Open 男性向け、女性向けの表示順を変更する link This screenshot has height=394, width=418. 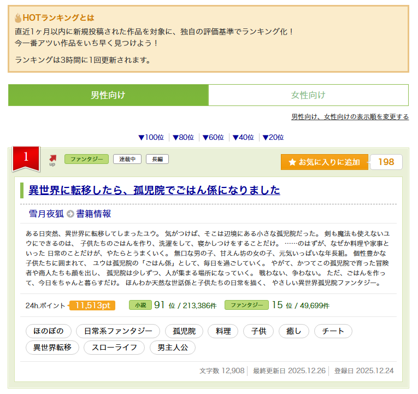(x=350, y=117)
